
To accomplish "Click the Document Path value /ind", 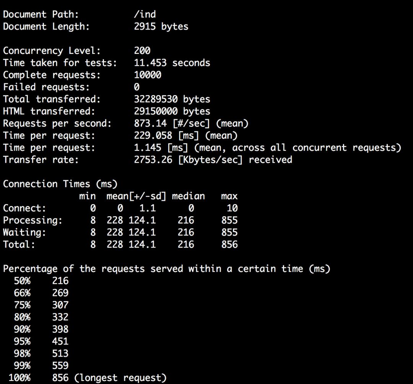I will click(145, 15).
